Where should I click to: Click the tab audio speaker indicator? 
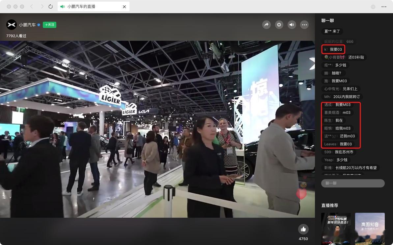point(62,7)
